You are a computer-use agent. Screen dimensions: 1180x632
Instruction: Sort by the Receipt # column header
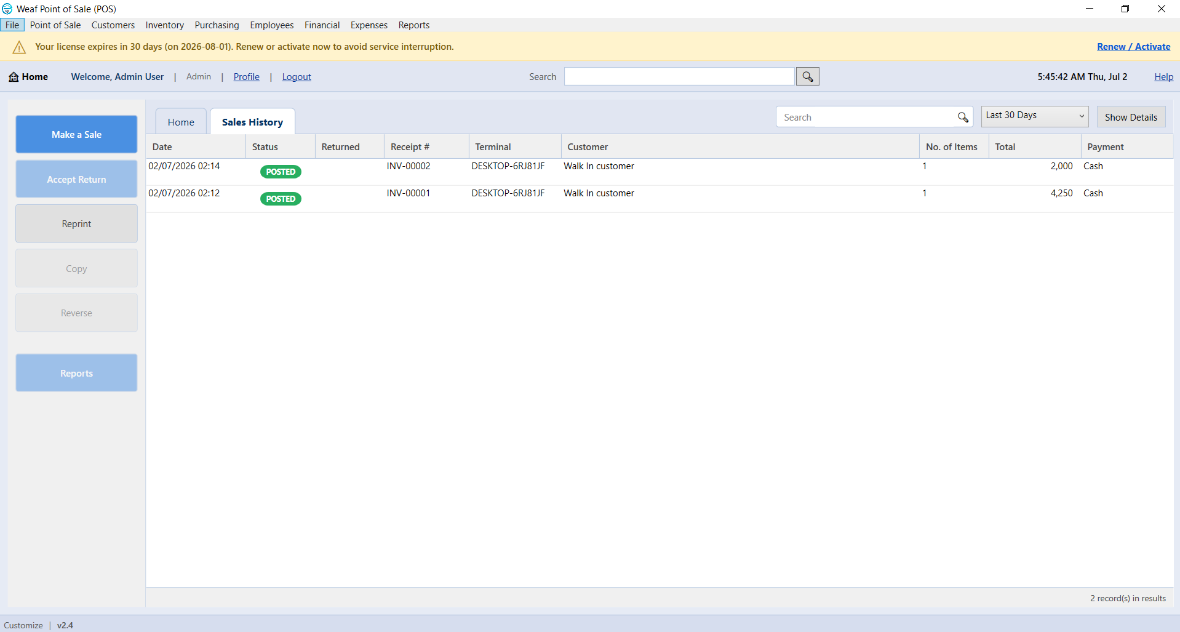pos(426,146)
